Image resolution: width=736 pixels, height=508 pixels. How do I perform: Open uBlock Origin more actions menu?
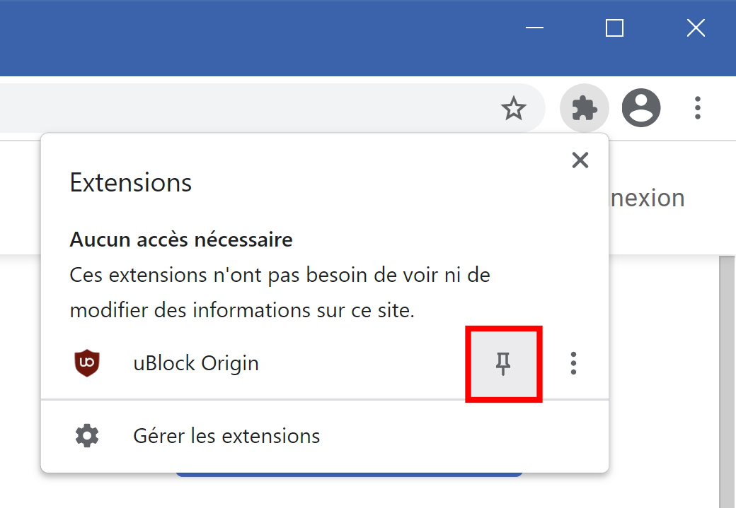(x=573, y=363)
